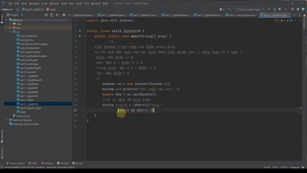Click the build project hammer icon
307x173 pixels.
(229, 9)
